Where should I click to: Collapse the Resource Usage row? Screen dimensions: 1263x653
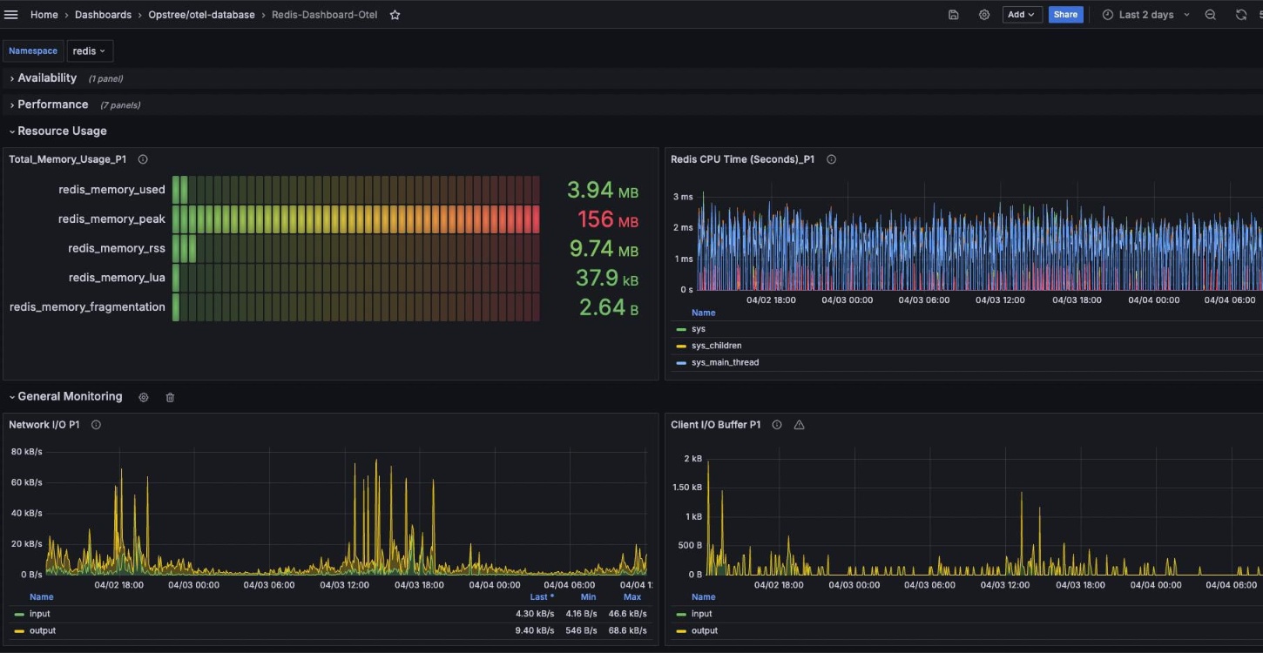coord(62,131)
